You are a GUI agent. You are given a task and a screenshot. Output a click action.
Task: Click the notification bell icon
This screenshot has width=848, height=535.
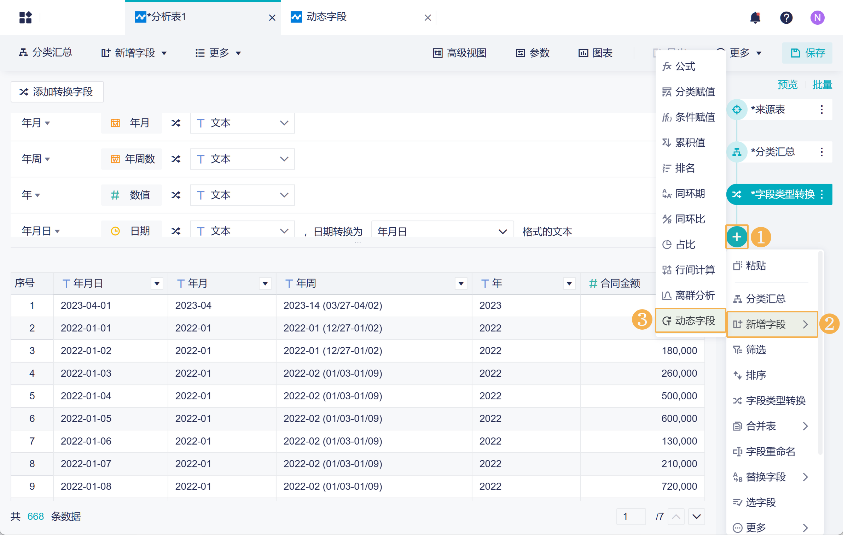(x=755, y=17)
